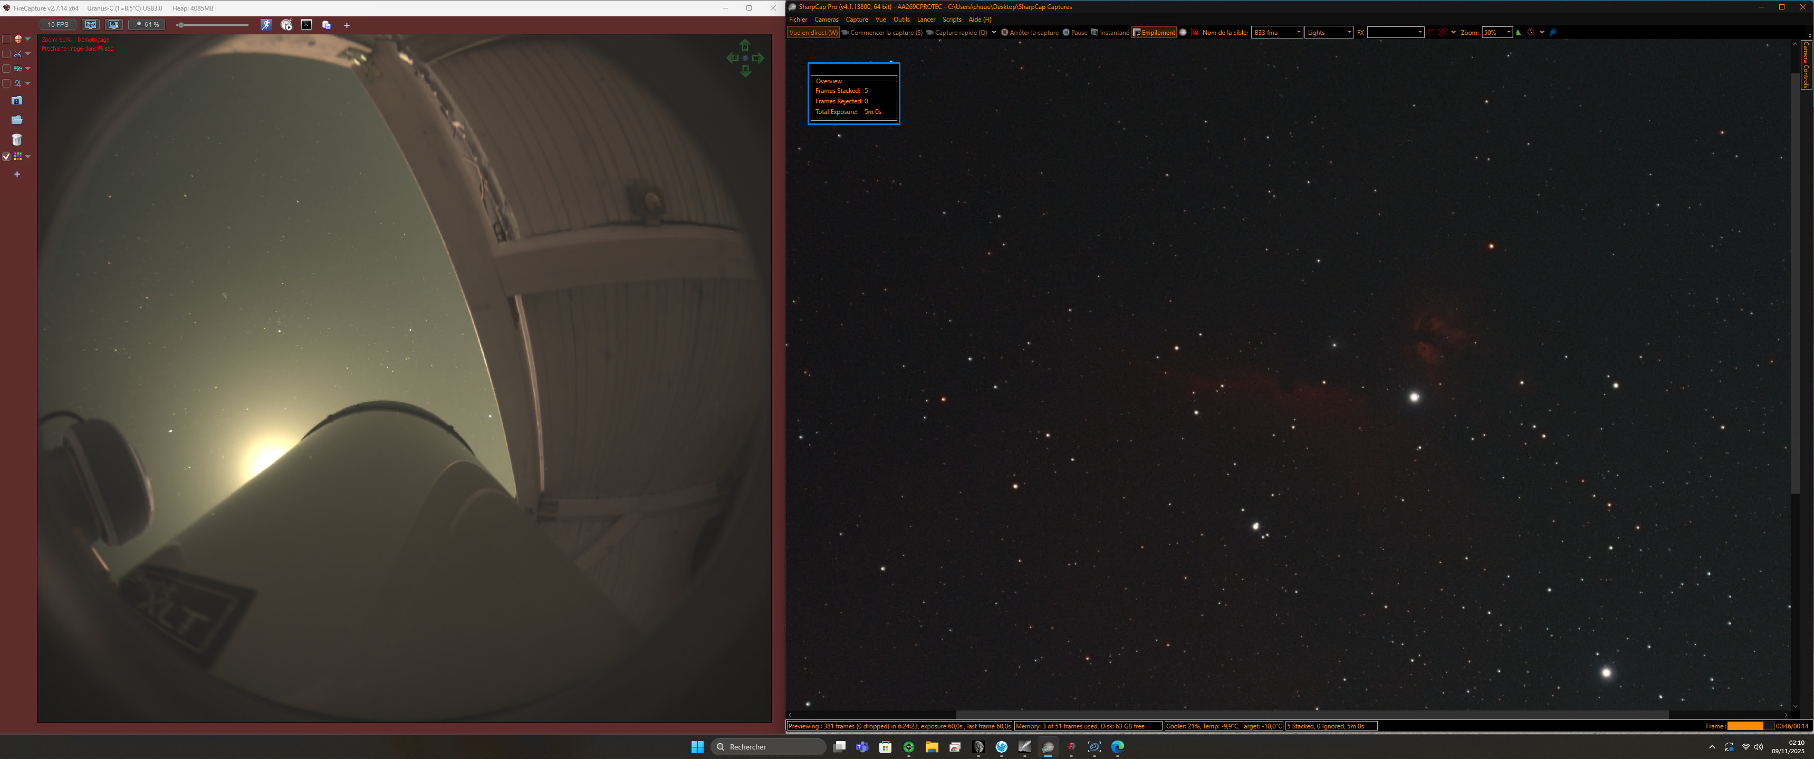Viewport: 1814px width, 759px height.
Task: Click the Jupiter symbol planet icon
Action: pyautogui.click(x=18, y=84)
